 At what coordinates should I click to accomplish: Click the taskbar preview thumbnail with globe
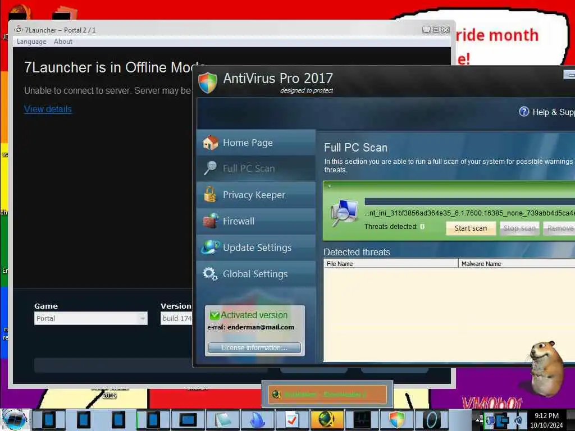click(327, 395)
